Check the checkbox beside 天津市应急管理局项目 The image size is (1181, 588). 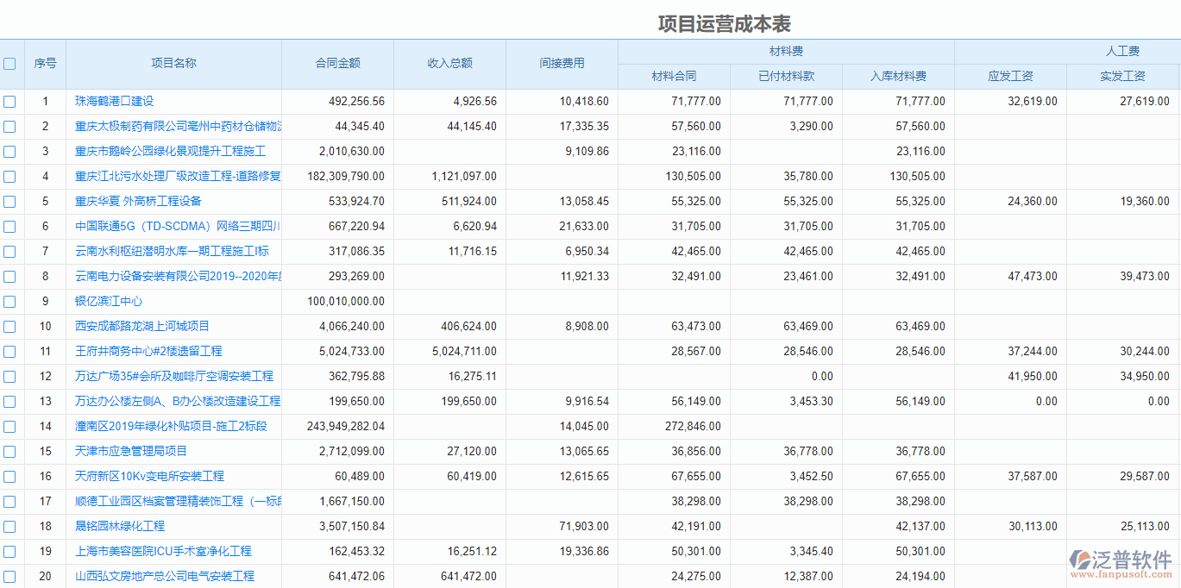(x=9, y=451)
